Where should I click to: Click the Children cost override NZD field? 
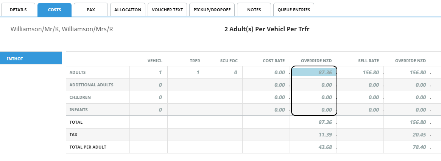coord(313,97)
